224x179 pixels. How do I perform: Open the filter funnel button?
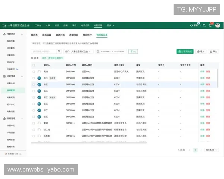[x=133, y=51]
